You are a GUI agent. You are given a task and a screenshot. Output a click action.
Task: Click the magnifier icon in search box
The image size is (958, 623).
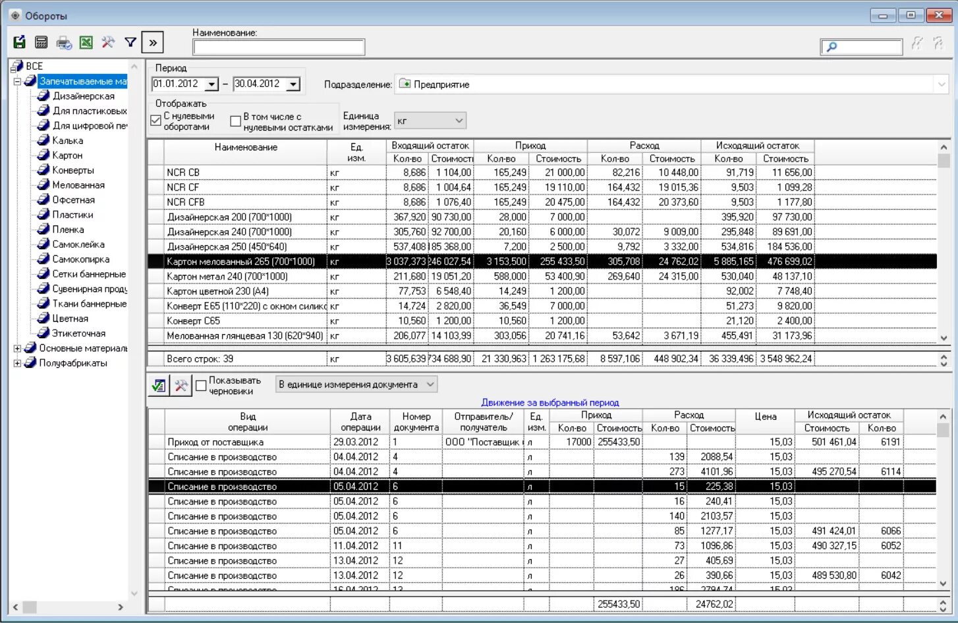tap(831, 47)
